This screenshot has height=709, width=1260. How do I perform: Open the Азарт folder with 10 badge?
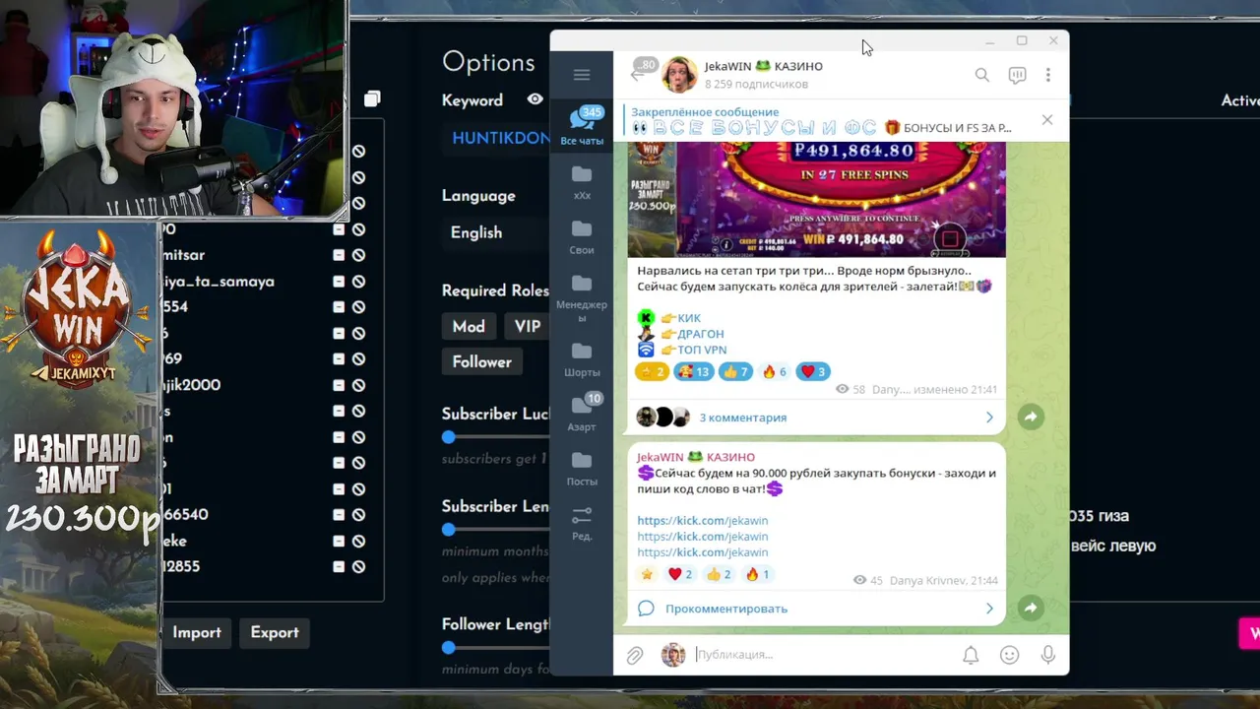point(582,414)
